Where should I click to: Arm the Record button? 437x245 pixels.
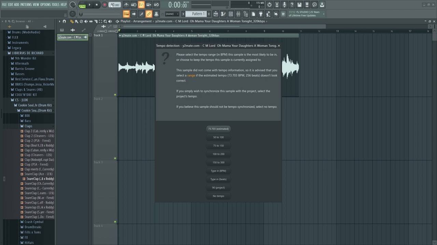(x=104, y=5)
